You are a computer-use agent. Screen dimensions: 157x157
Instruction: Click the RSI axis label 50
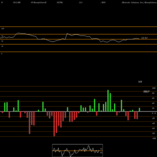pyautogui.click(x=2, y=41)
